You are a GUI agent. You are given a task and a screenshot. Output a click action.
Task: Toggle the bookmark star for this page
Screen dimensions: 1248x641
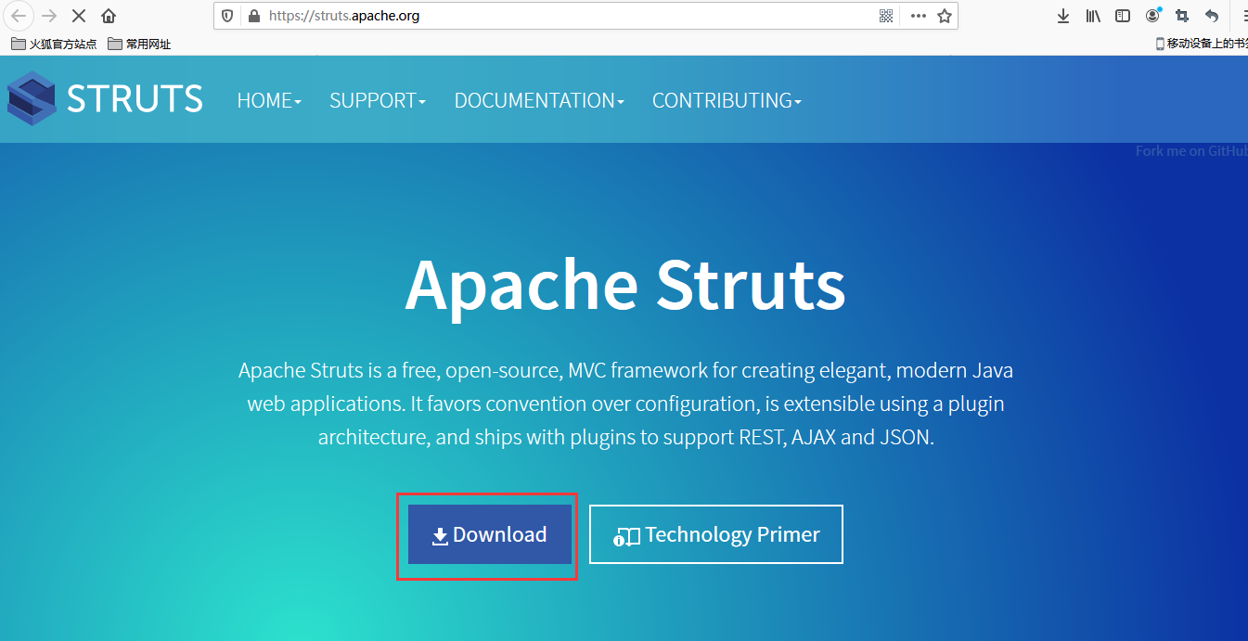tap(944, 16)
